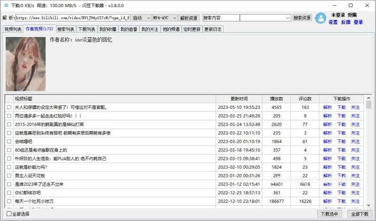
Task: Click the app logo in title bar
Action: [6, 5]
